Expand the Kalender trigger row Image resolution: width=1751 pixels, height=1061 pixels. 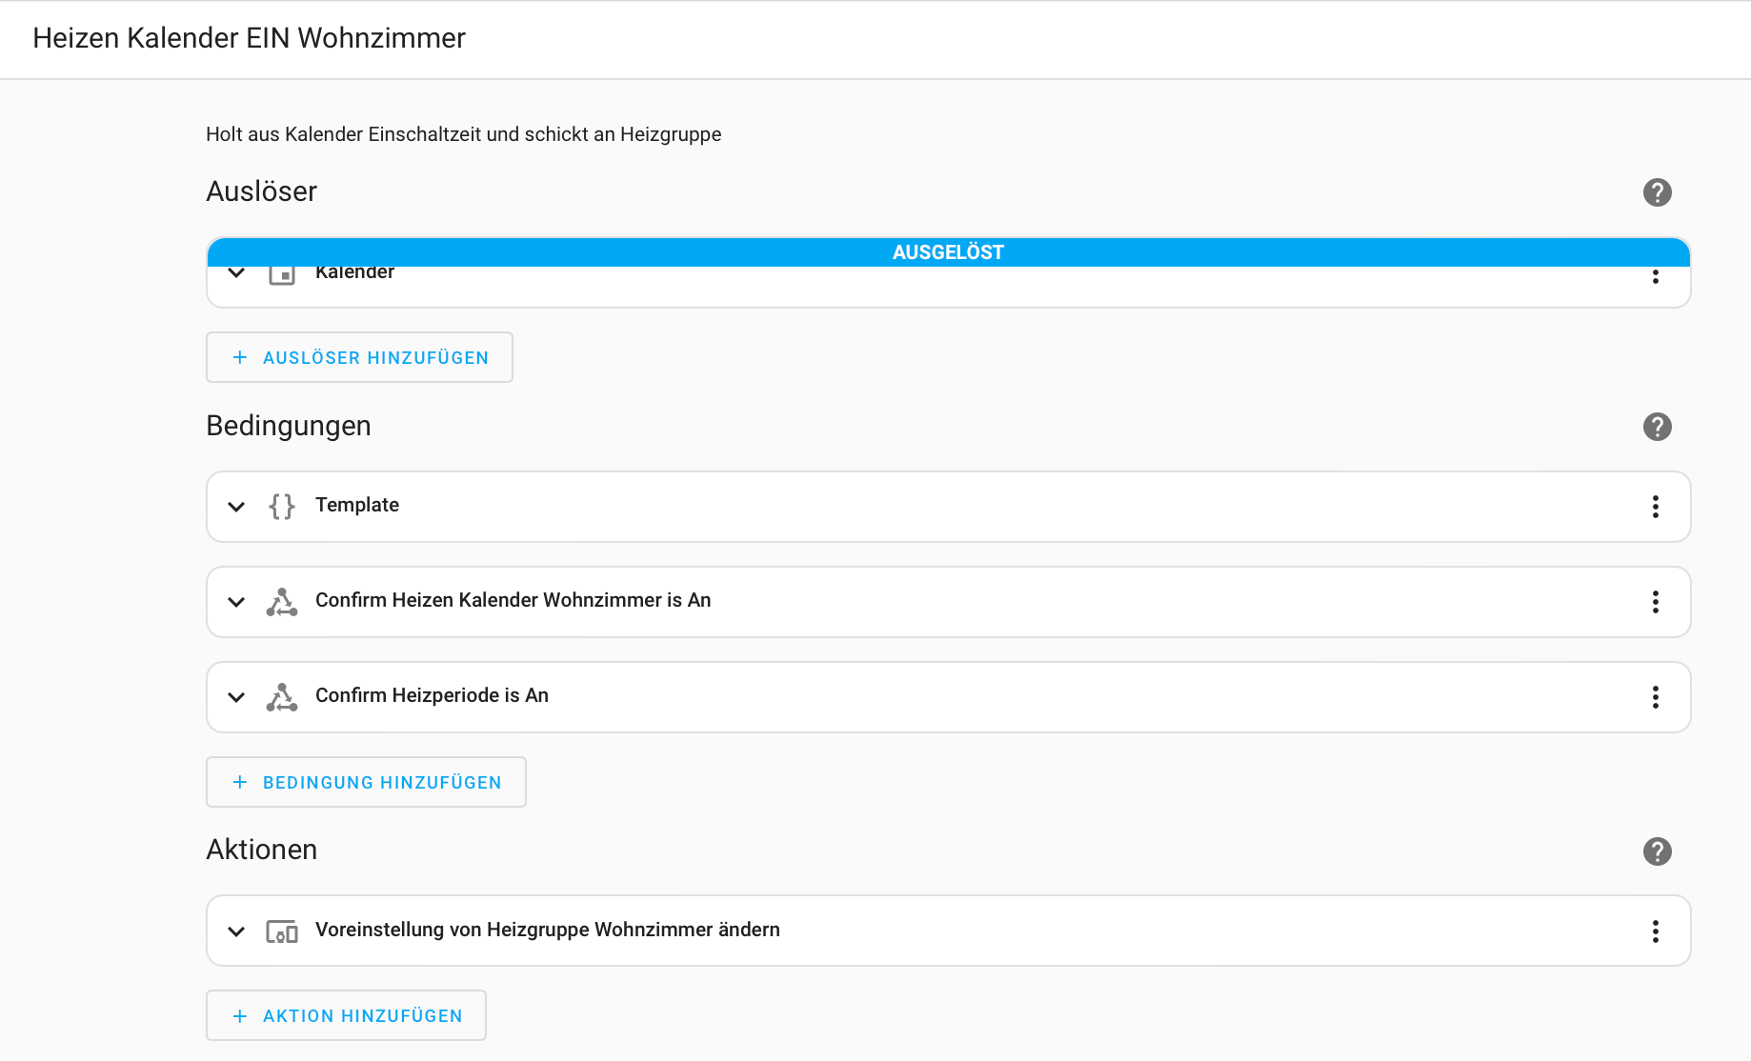click(236, 274)
